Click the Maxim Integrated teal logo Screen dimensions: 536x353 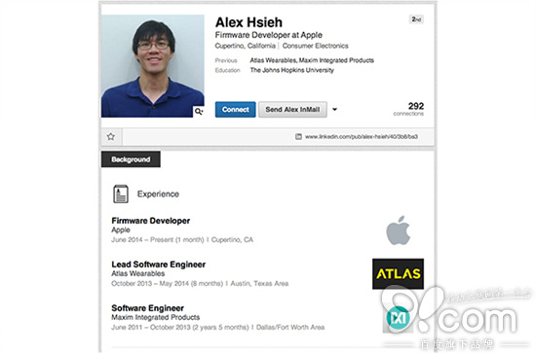click(398, 318)
